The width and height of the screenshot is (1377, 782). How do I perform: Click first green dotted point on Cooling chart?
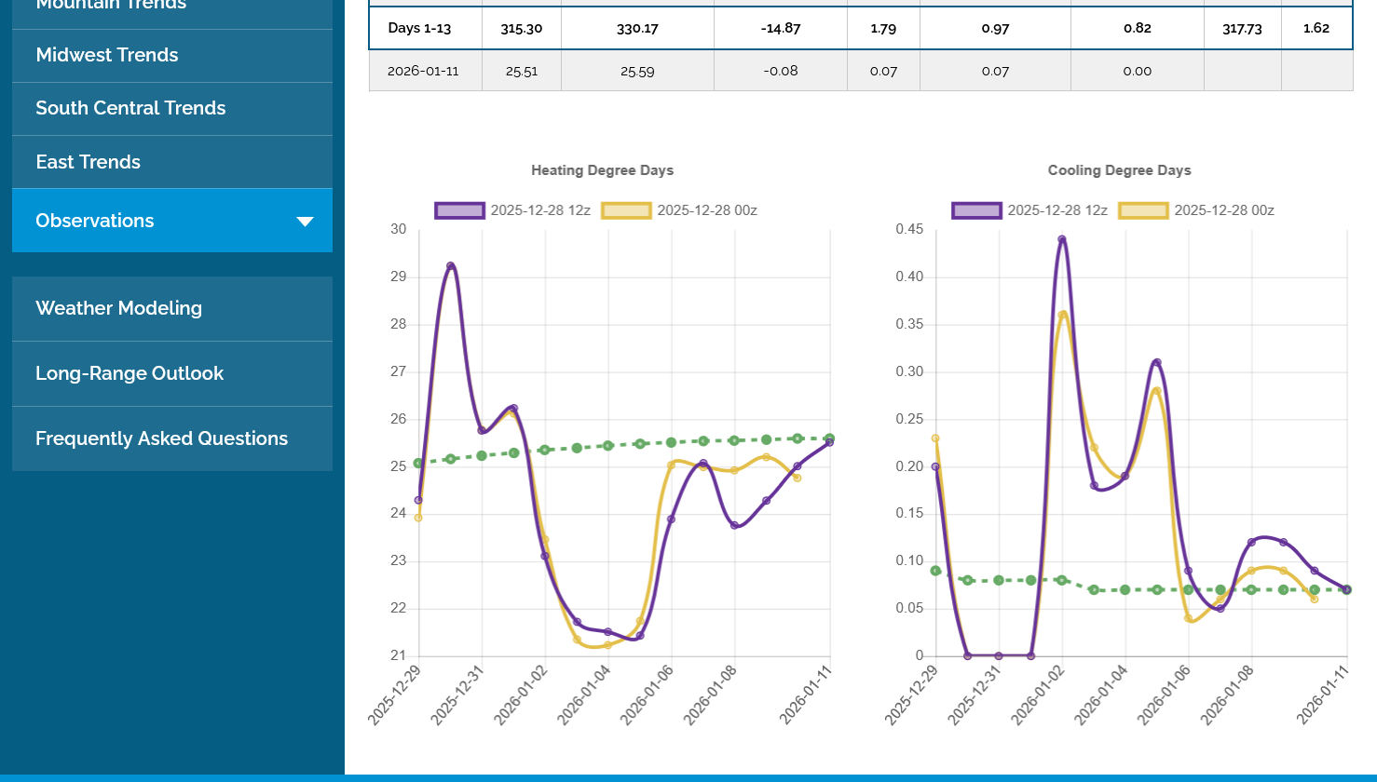(935, 571)
